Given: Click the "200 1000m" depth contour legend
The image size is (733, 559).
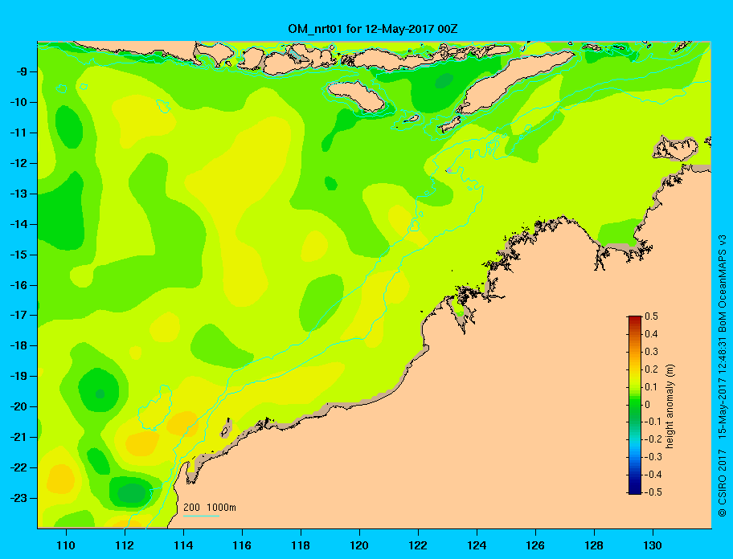Looking at the screenshot, I should point(210,508).
